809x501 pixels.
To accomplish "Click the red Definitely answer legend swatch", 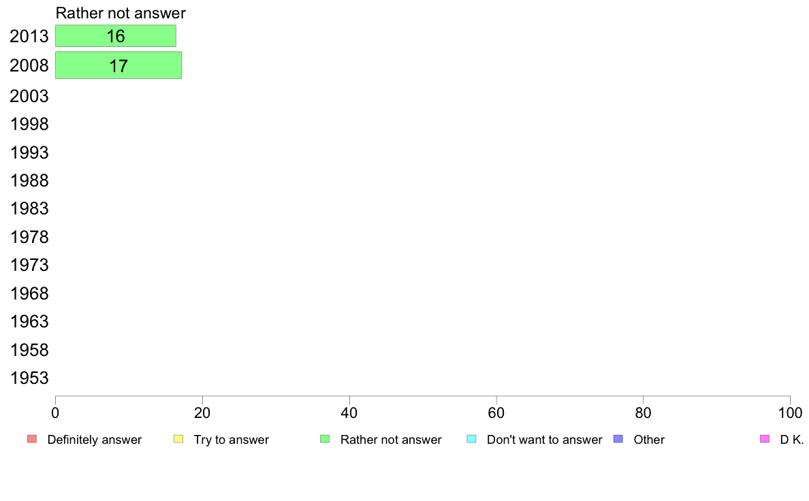I will pyautogui.click(x=31, y=439).
